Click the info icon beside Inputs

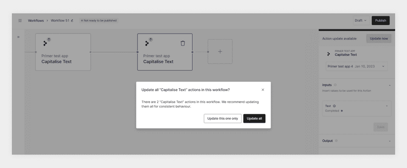[335, 85]
